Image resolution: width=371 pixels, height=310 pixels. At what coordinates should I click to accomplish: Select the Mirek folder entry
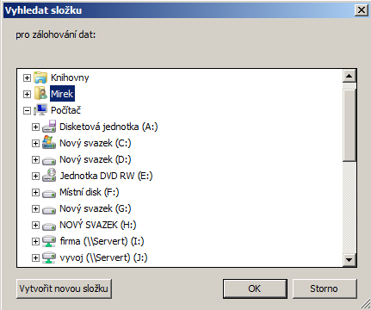click(62, 94)
